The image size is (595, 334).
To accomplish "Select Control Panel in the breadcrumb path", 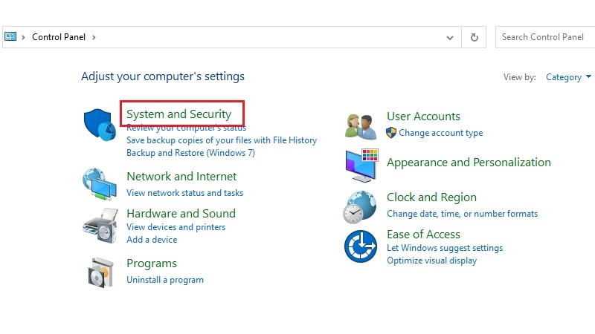I will point(59,37).
